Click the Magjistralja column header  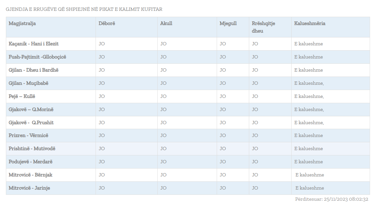(x=22, y=24)
